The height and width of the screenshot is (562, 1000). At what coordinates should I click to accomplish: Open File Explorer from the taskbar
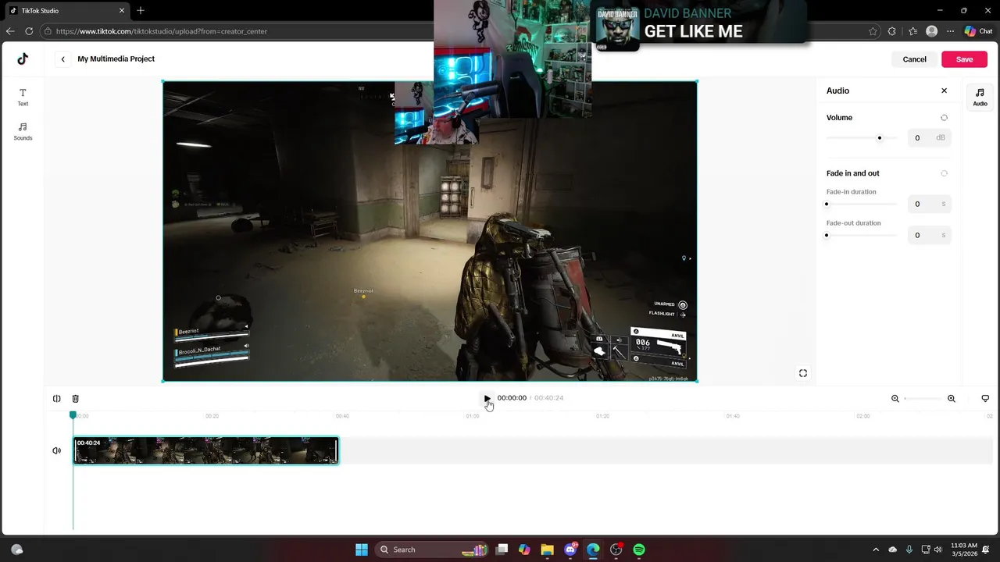click(547, 550)
